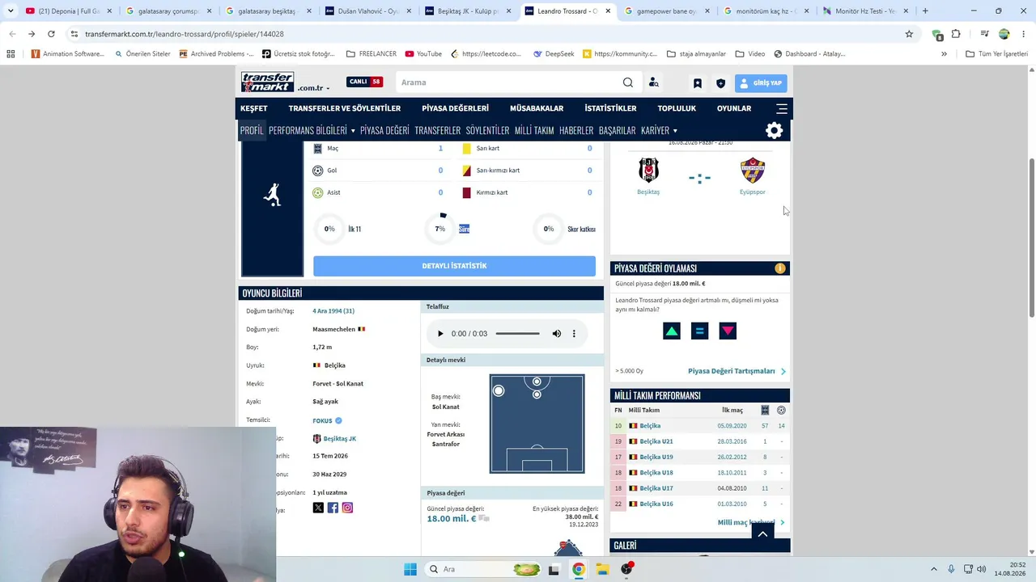Image resolution: width=1036 pixels, height=582 pixels.
Task: Expand the Kariyer dropdown arrow
Action: 675,131
